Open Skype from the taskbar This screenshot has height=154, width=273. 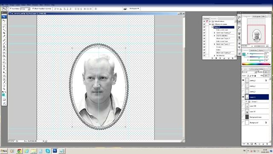48,151
